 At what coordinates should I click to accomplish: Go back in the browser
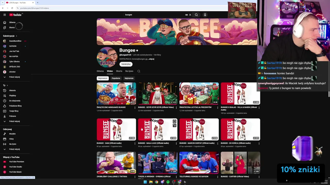3,8
